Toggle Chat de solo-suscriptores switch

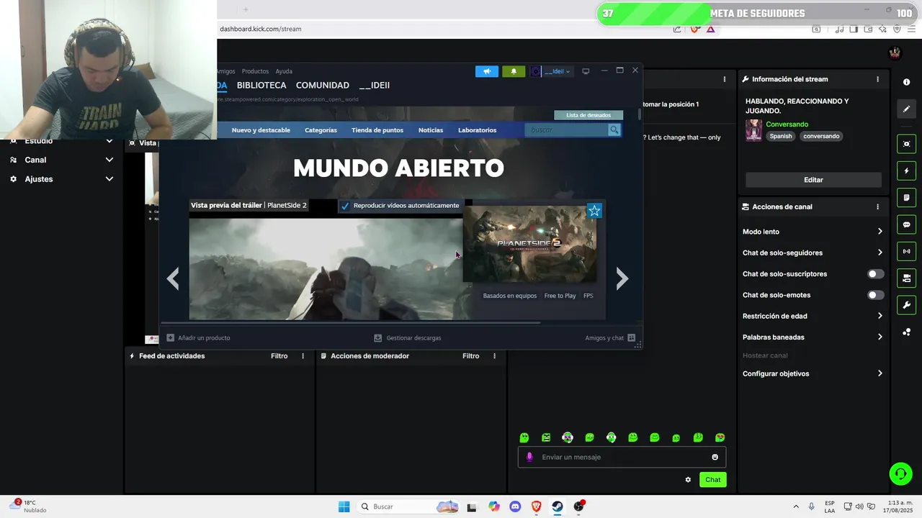[x=875, y=274]
